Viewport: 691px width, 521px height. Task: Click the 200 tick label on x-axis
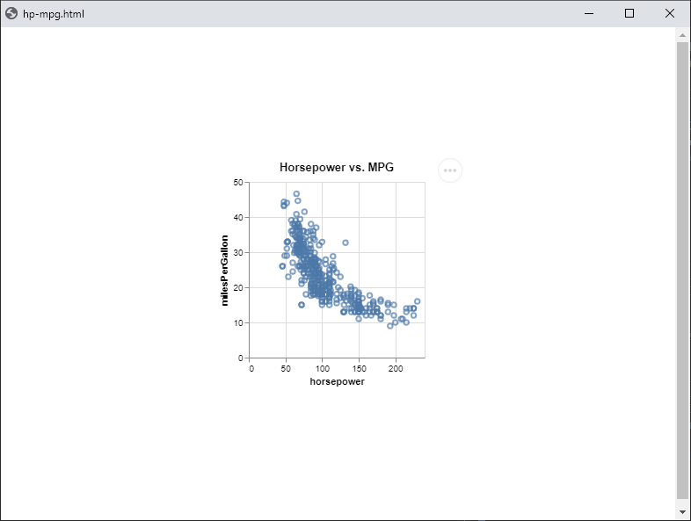pyautogui.click(x=396, y=368)
